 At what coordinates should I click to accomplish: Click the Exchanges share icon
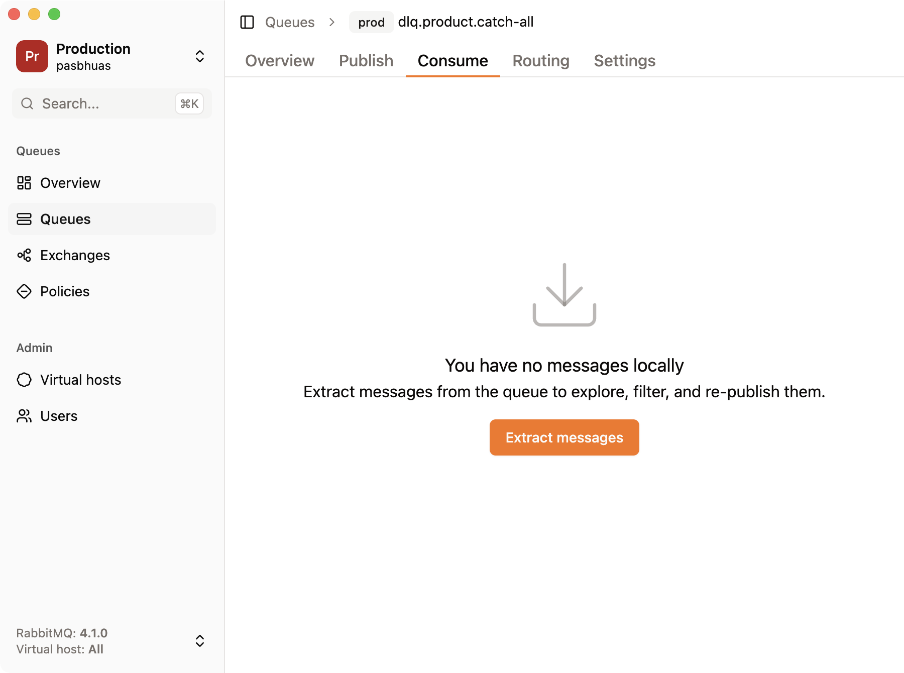[24, 255]
